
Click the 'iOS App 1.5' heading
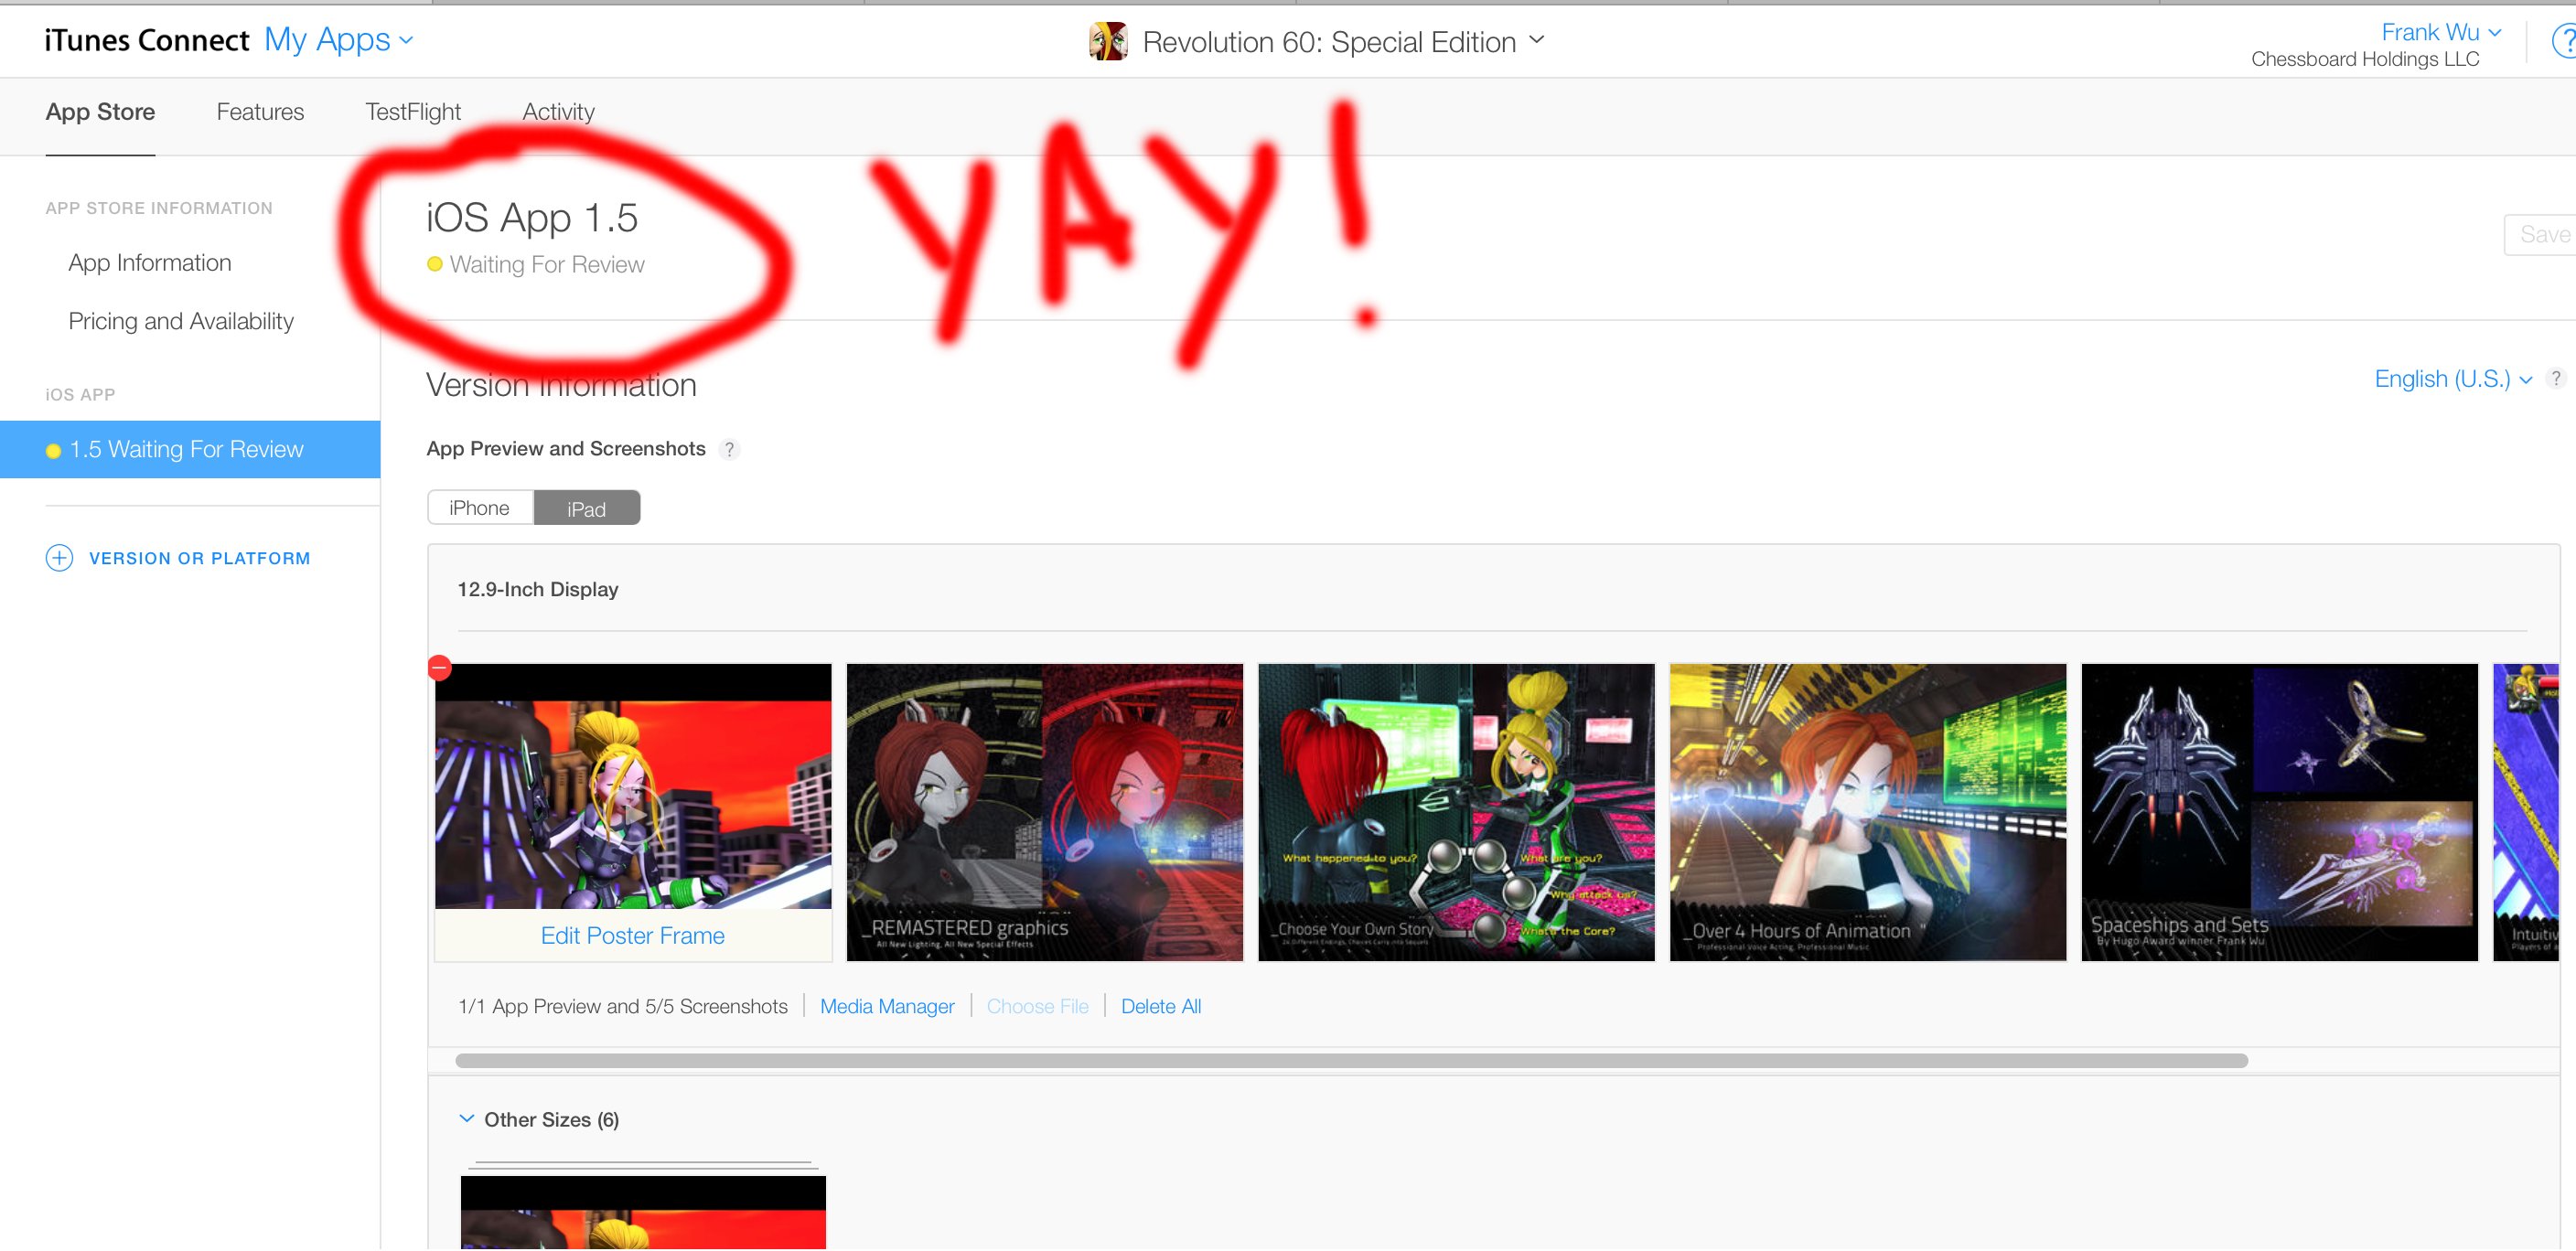pos(532,218)
